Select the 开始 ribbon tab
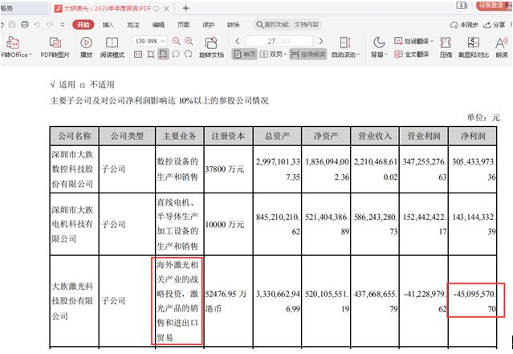This screenshot has width=513, height=354. pyautogui.click(x=83, y=25)
